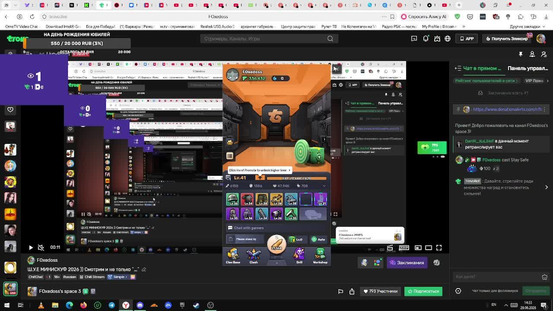
Task: Switch to Панель управления tab
Action: 528,68
